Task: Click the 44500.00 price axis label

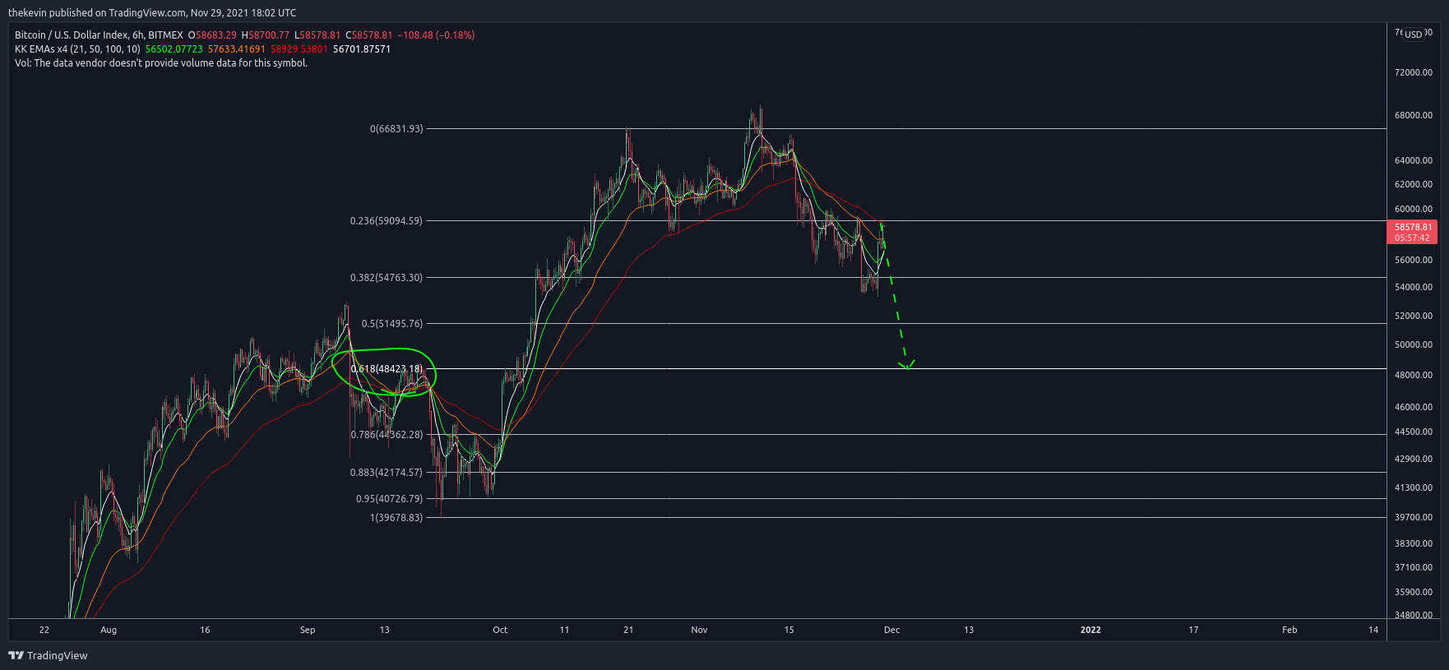Action: 1414,432
